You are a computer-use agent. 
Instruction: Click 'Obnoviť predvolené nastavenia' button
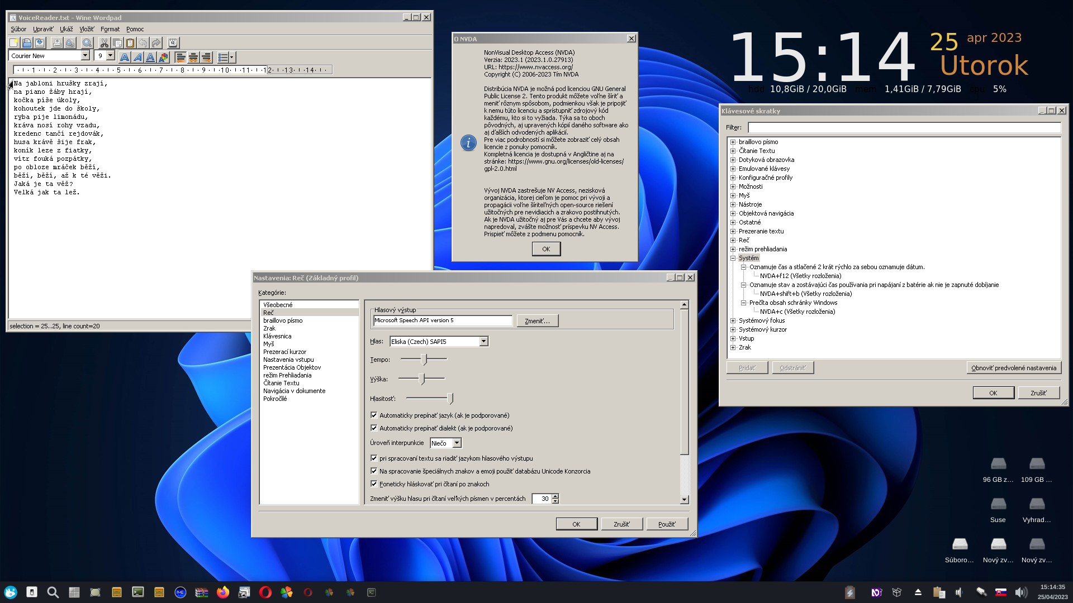tap(1013, 368)
